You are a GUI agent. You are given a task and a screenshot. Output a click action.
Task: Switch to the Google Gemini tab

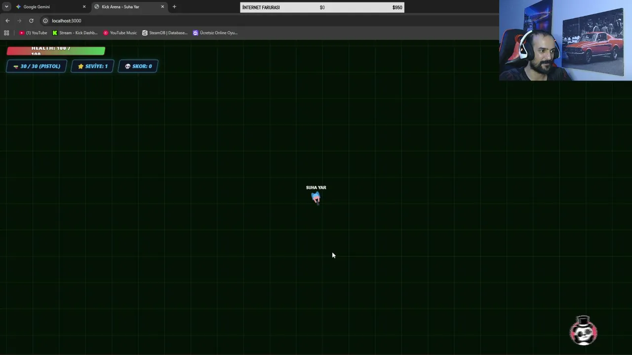pos(50,7)
